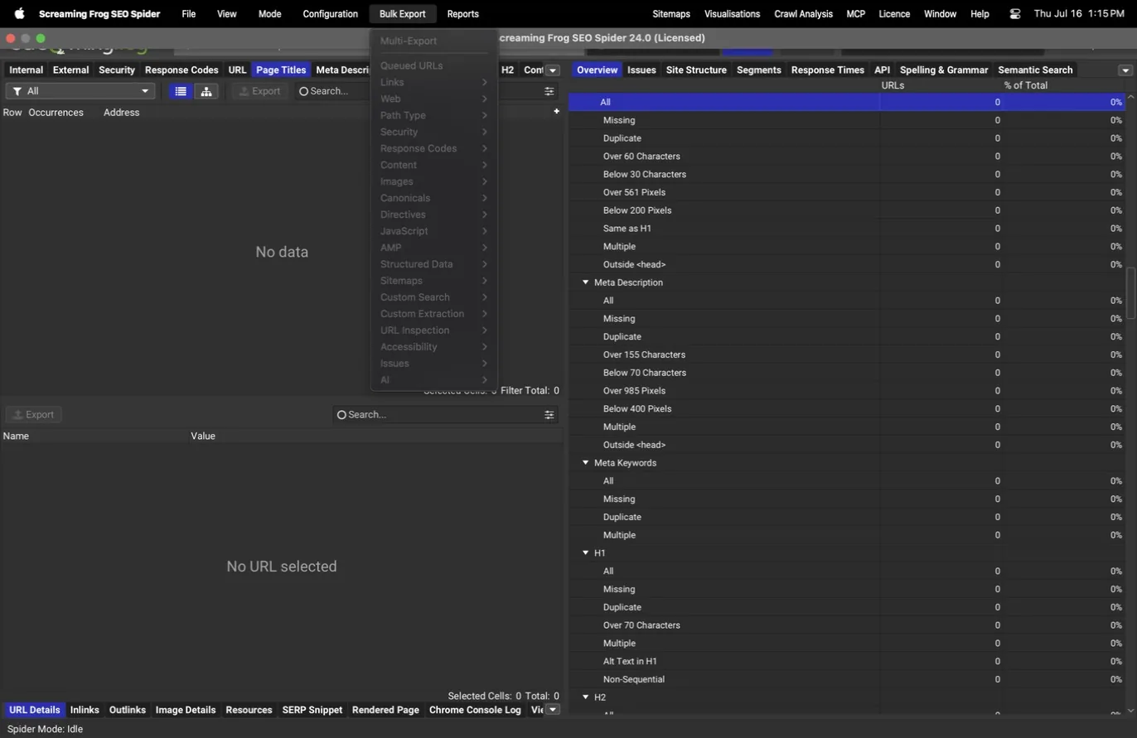This screenshot has height=738, width=1137.
Task: Open macOS Control Center icon
Action: click(1015, 14)
